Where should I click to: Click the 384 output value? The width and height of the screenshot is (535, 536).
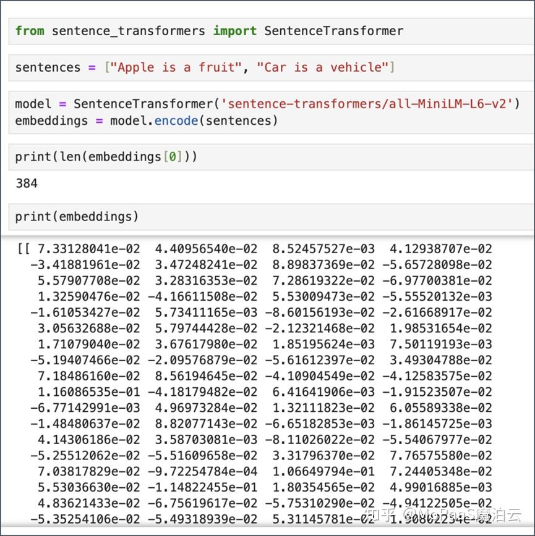click(x=27, y=183)
